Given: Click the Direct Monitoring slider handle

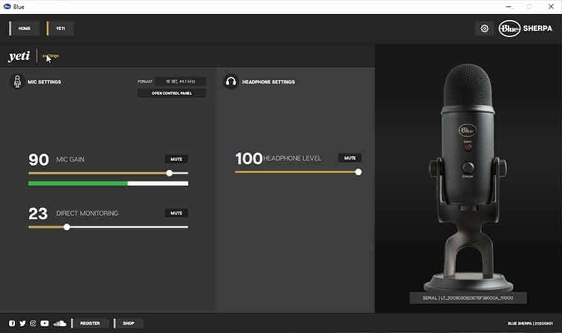Looking at the screenshot, I should 67,227.
